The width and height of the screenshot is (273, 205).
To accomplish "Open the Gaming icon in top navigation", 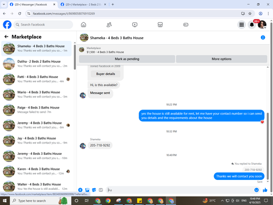I will point(186,25).
